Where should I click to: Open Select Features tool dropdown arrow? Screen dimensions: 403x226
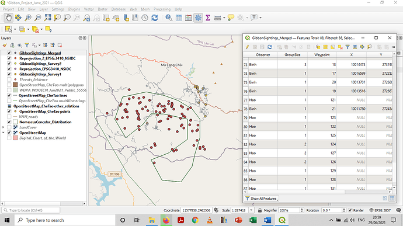point(15,29)
